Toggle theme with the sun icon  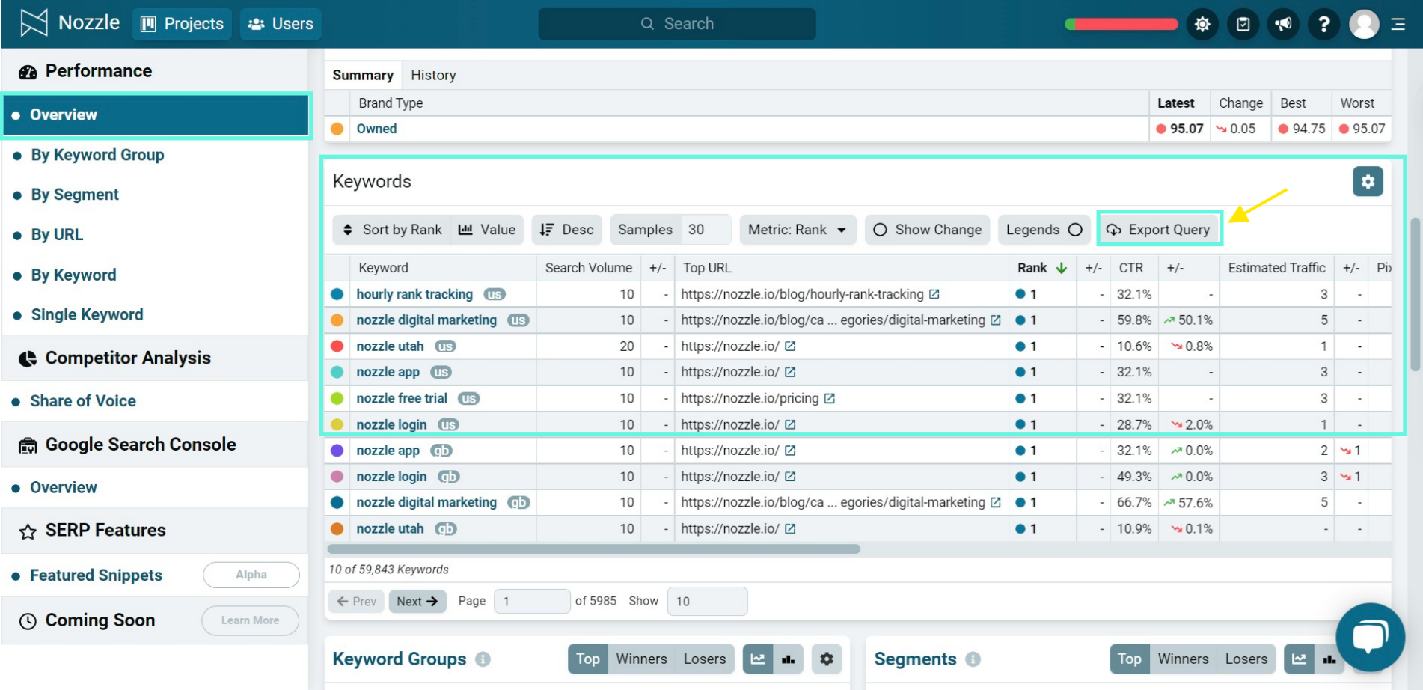click(1202, 24)
